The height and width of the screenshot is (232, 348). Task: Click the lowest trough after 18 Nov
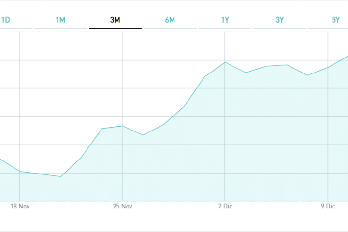61,176
